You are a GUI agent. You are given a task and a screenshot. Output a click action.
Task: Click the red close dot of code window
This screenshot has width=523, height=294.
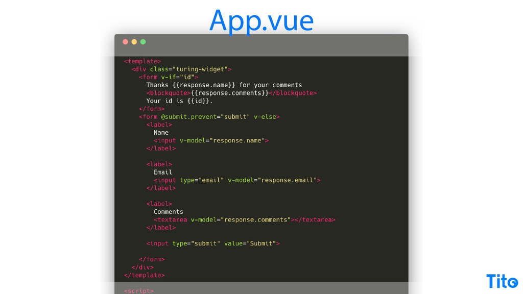(x=125, y=42)
